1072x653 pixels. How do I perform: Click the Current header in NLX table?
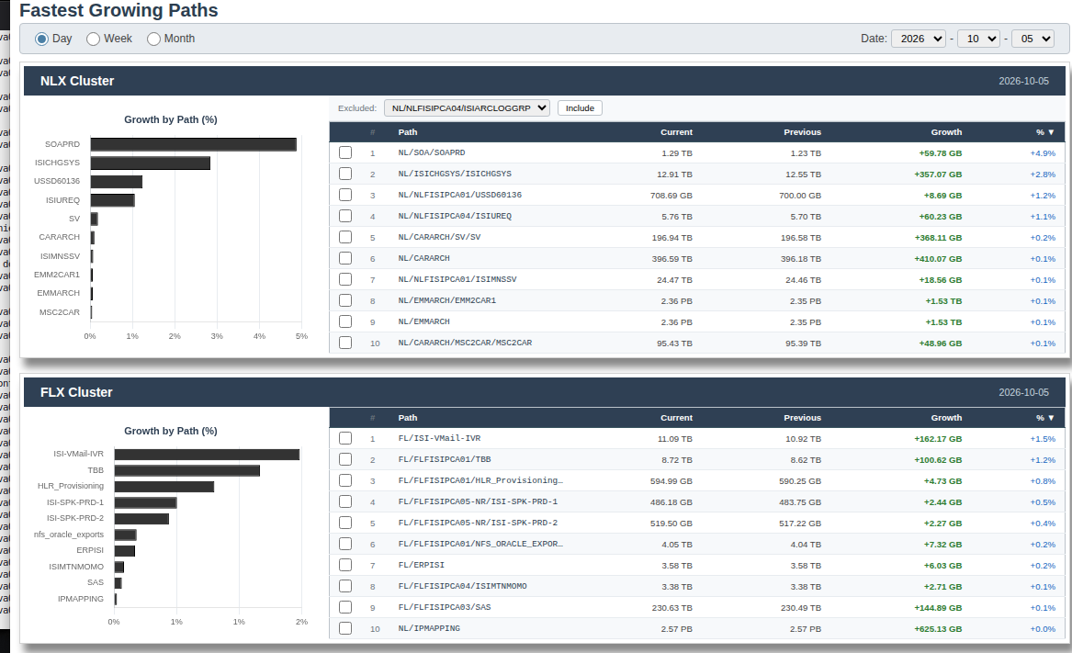(x=676, y=132)
